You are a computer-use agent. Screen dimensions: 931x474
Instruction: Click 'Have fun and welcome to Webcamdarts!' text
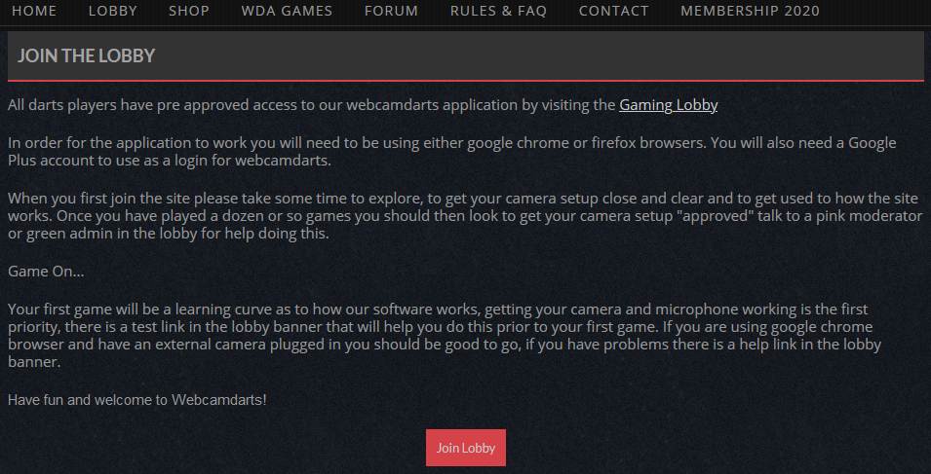[x=136, y=400]
